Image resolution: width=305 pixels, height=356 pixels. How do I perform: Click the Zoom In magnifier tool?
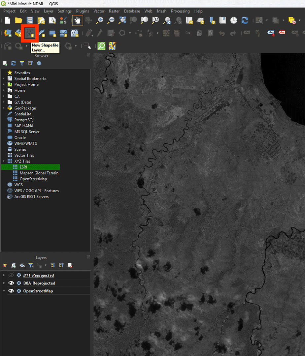(x=99, y=20)
